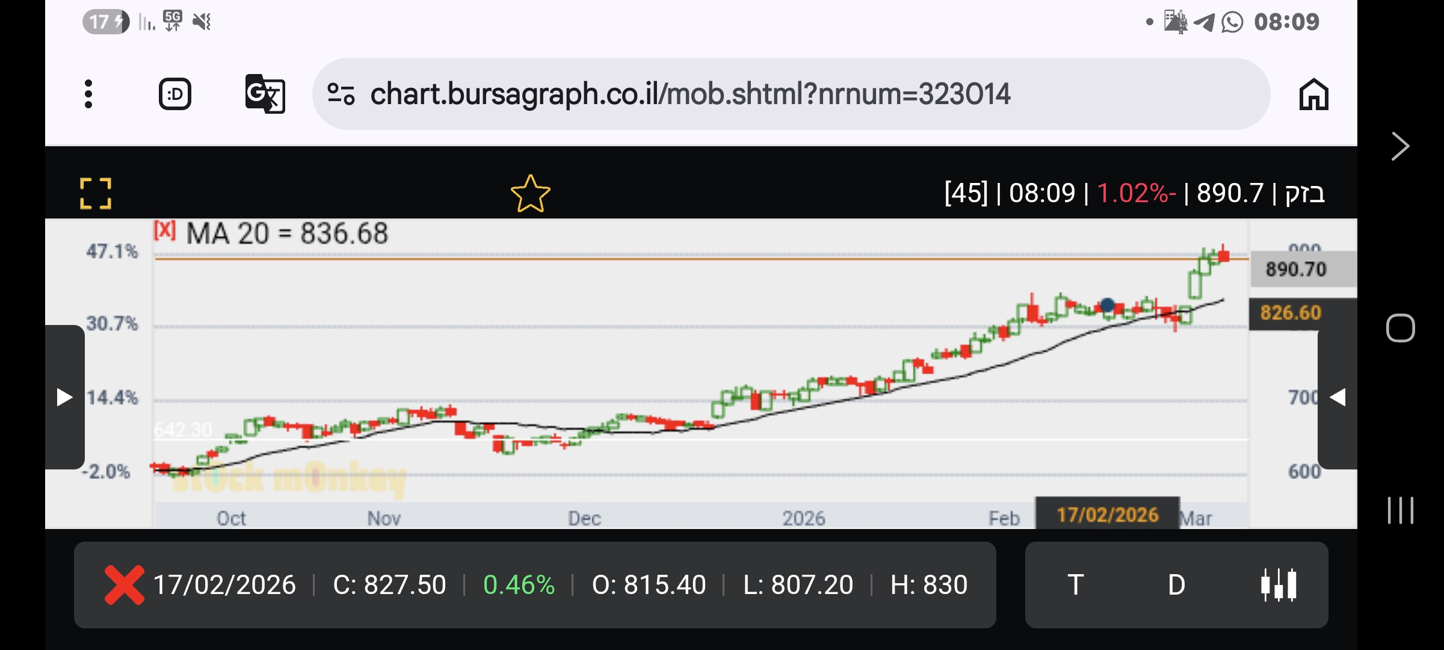The width and height of the screenshot is (1444, 650).
Task: Select the T chart option
Action: point(1076,584)
